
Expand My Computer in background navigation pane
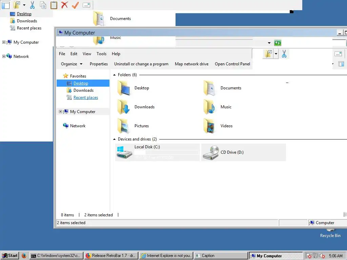pos(4,42)
